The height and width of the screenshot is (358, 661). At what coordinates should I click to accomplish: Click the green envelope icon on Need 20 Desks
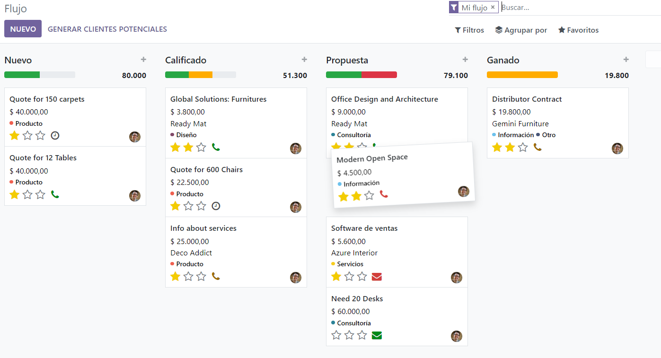click(377, 335)
